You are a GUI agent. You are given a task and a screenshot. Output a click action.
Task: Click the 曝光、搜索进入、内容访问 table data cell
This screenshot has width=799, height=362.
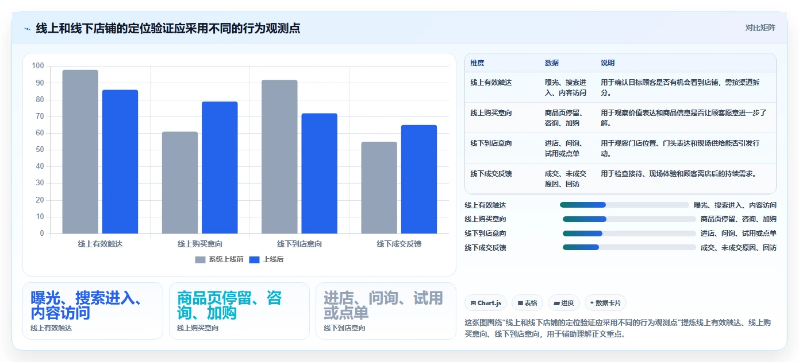click(566, 87)
